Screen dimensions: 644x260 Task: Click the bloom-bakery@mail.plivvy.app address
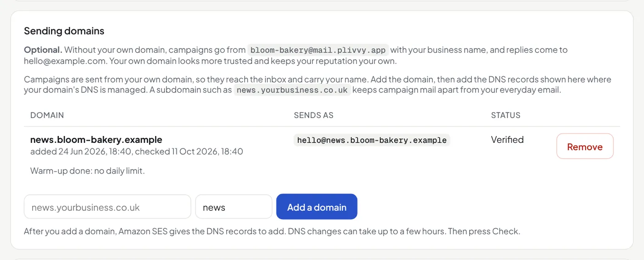pyautogui.click(x=318, y=50)
